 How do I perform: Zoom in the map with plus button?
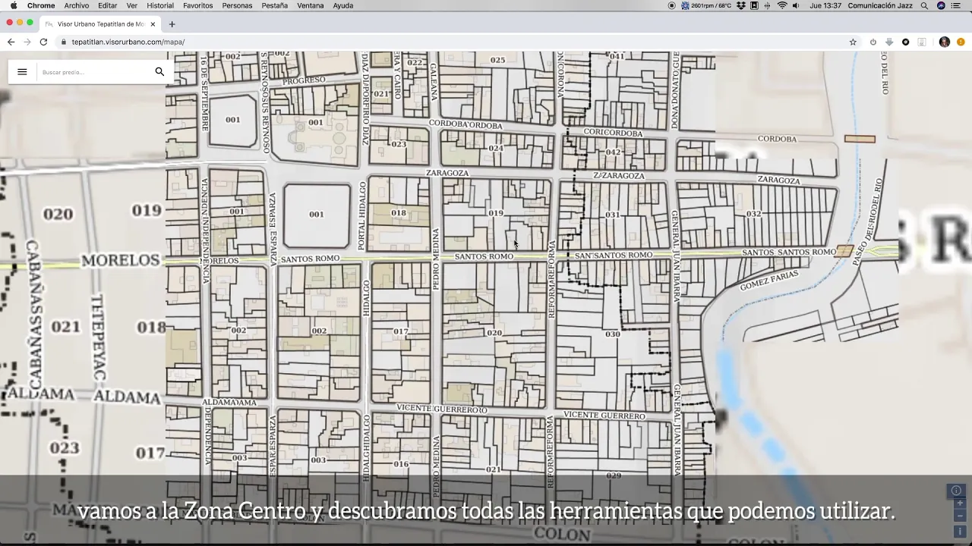960,504
